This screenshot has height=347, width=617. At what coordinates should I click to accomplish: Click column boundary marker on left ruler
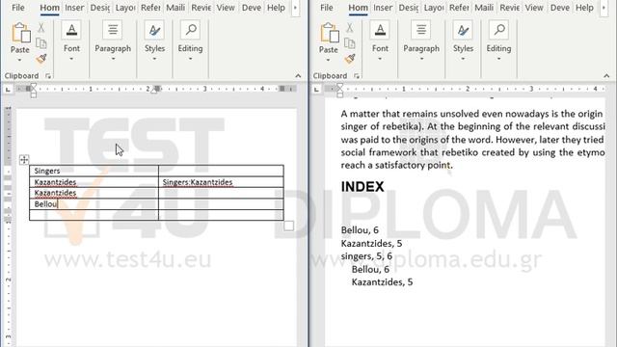[x=156, y=89]
